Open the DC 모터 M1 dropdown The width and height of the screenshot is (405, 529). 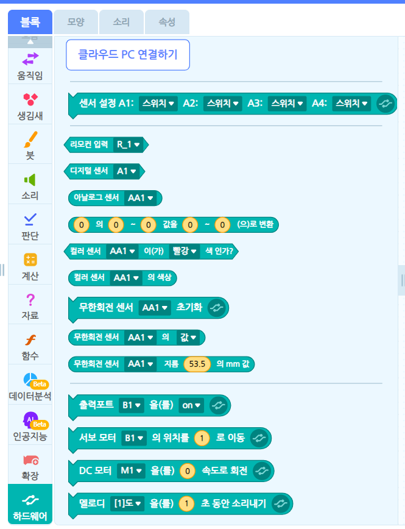[x=131, y=470]
